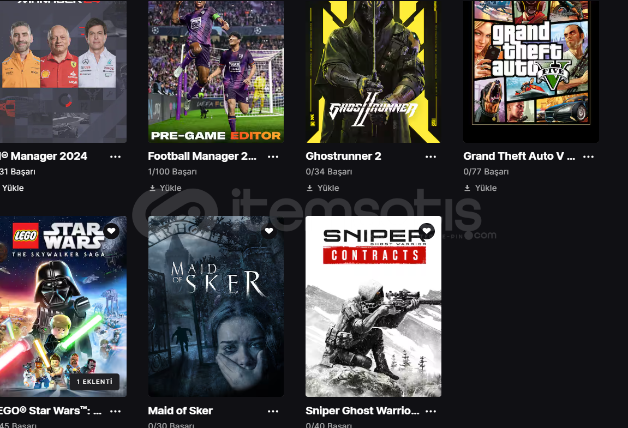The width and height of the screenshot is (628, 428).
Task: Open the Maid of Sker three-dot menu
Action: pyautogui.click(x=273, y=411)
